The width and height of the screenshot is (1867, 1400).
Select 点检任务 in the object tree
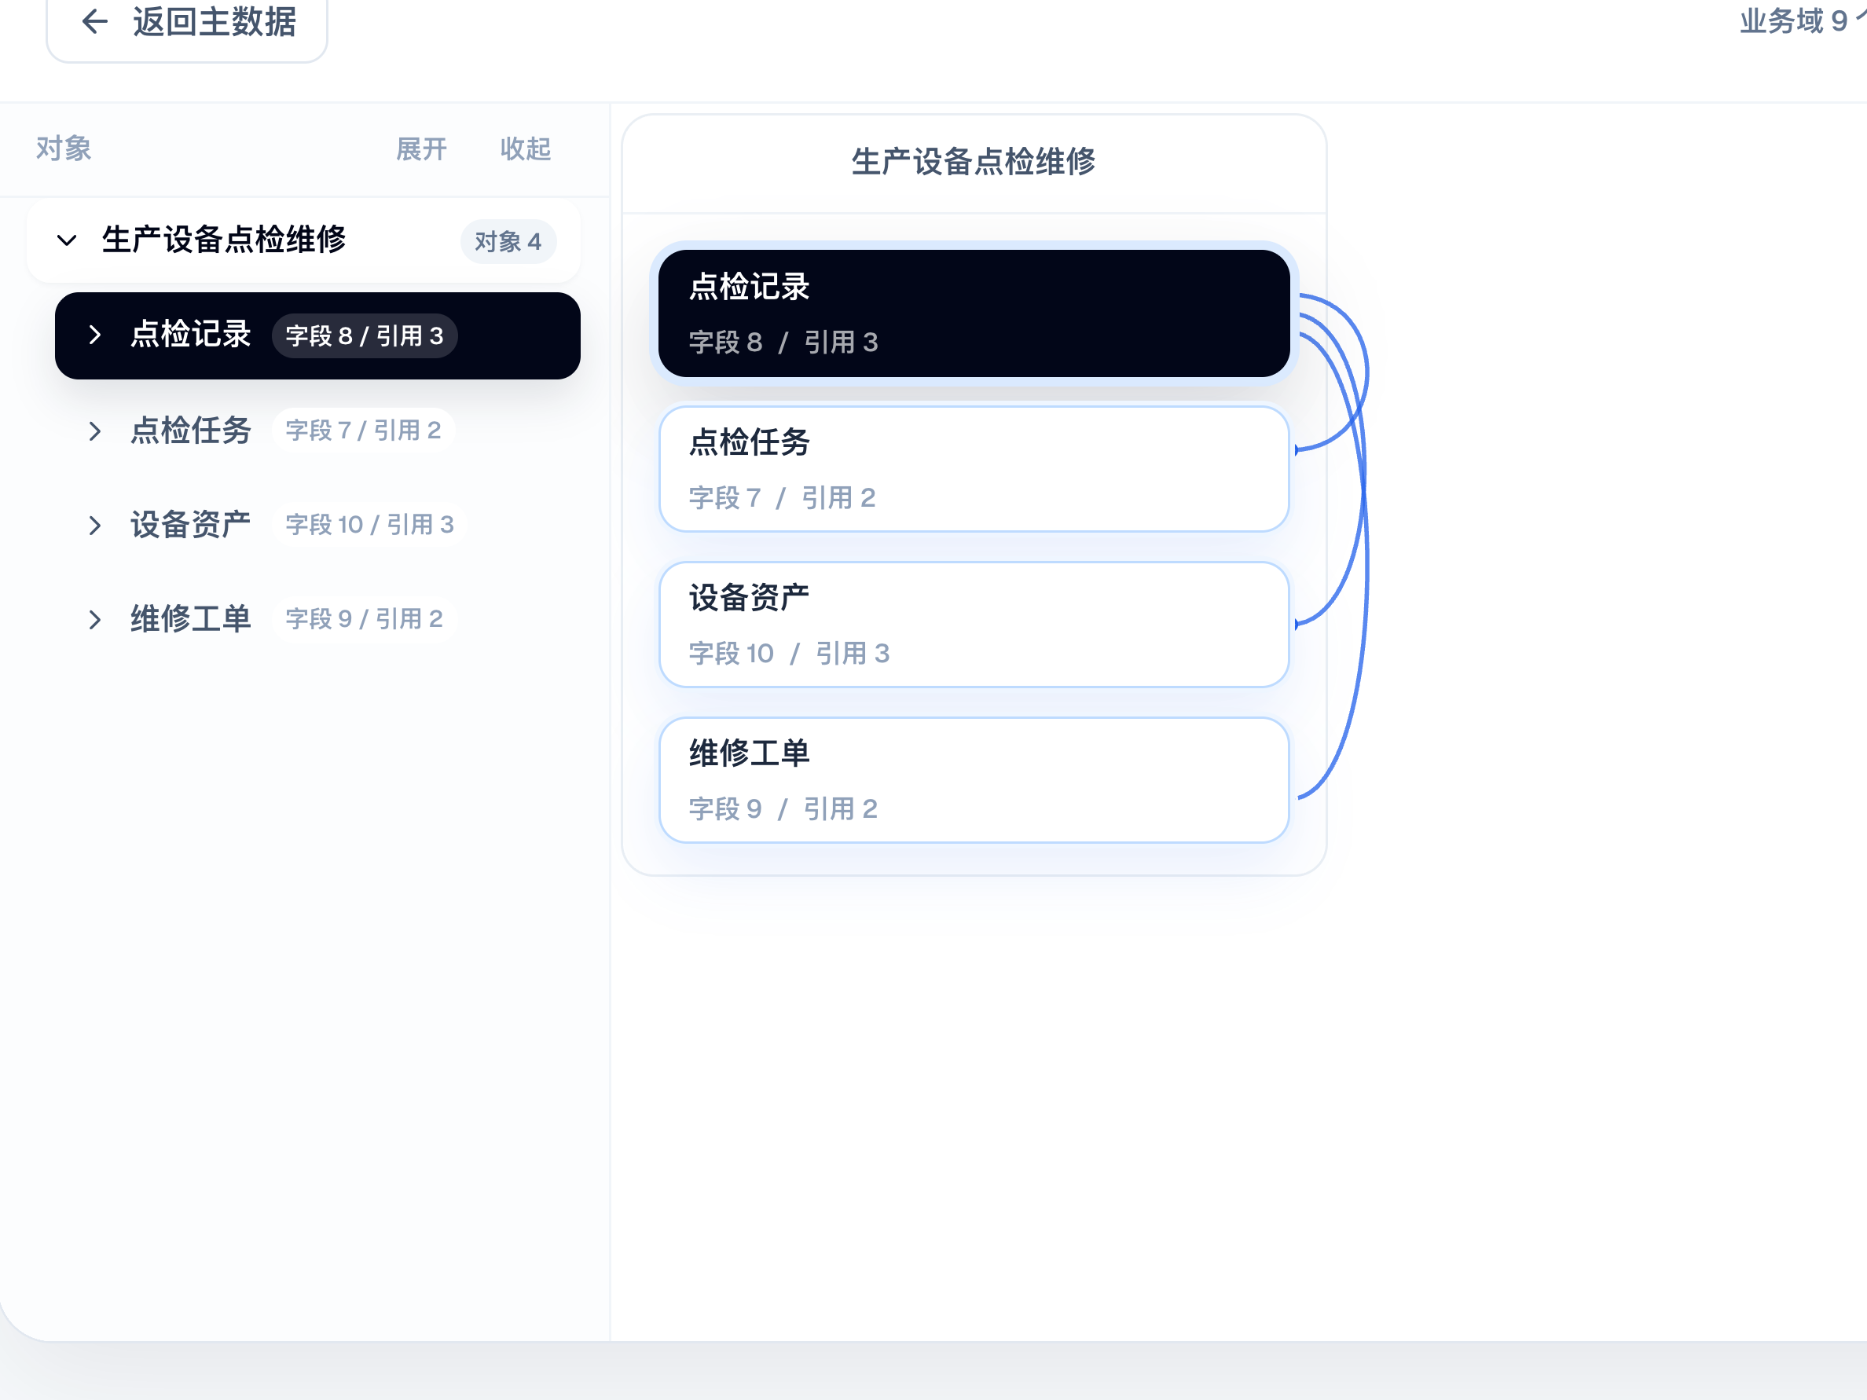[x=317, y=431]
